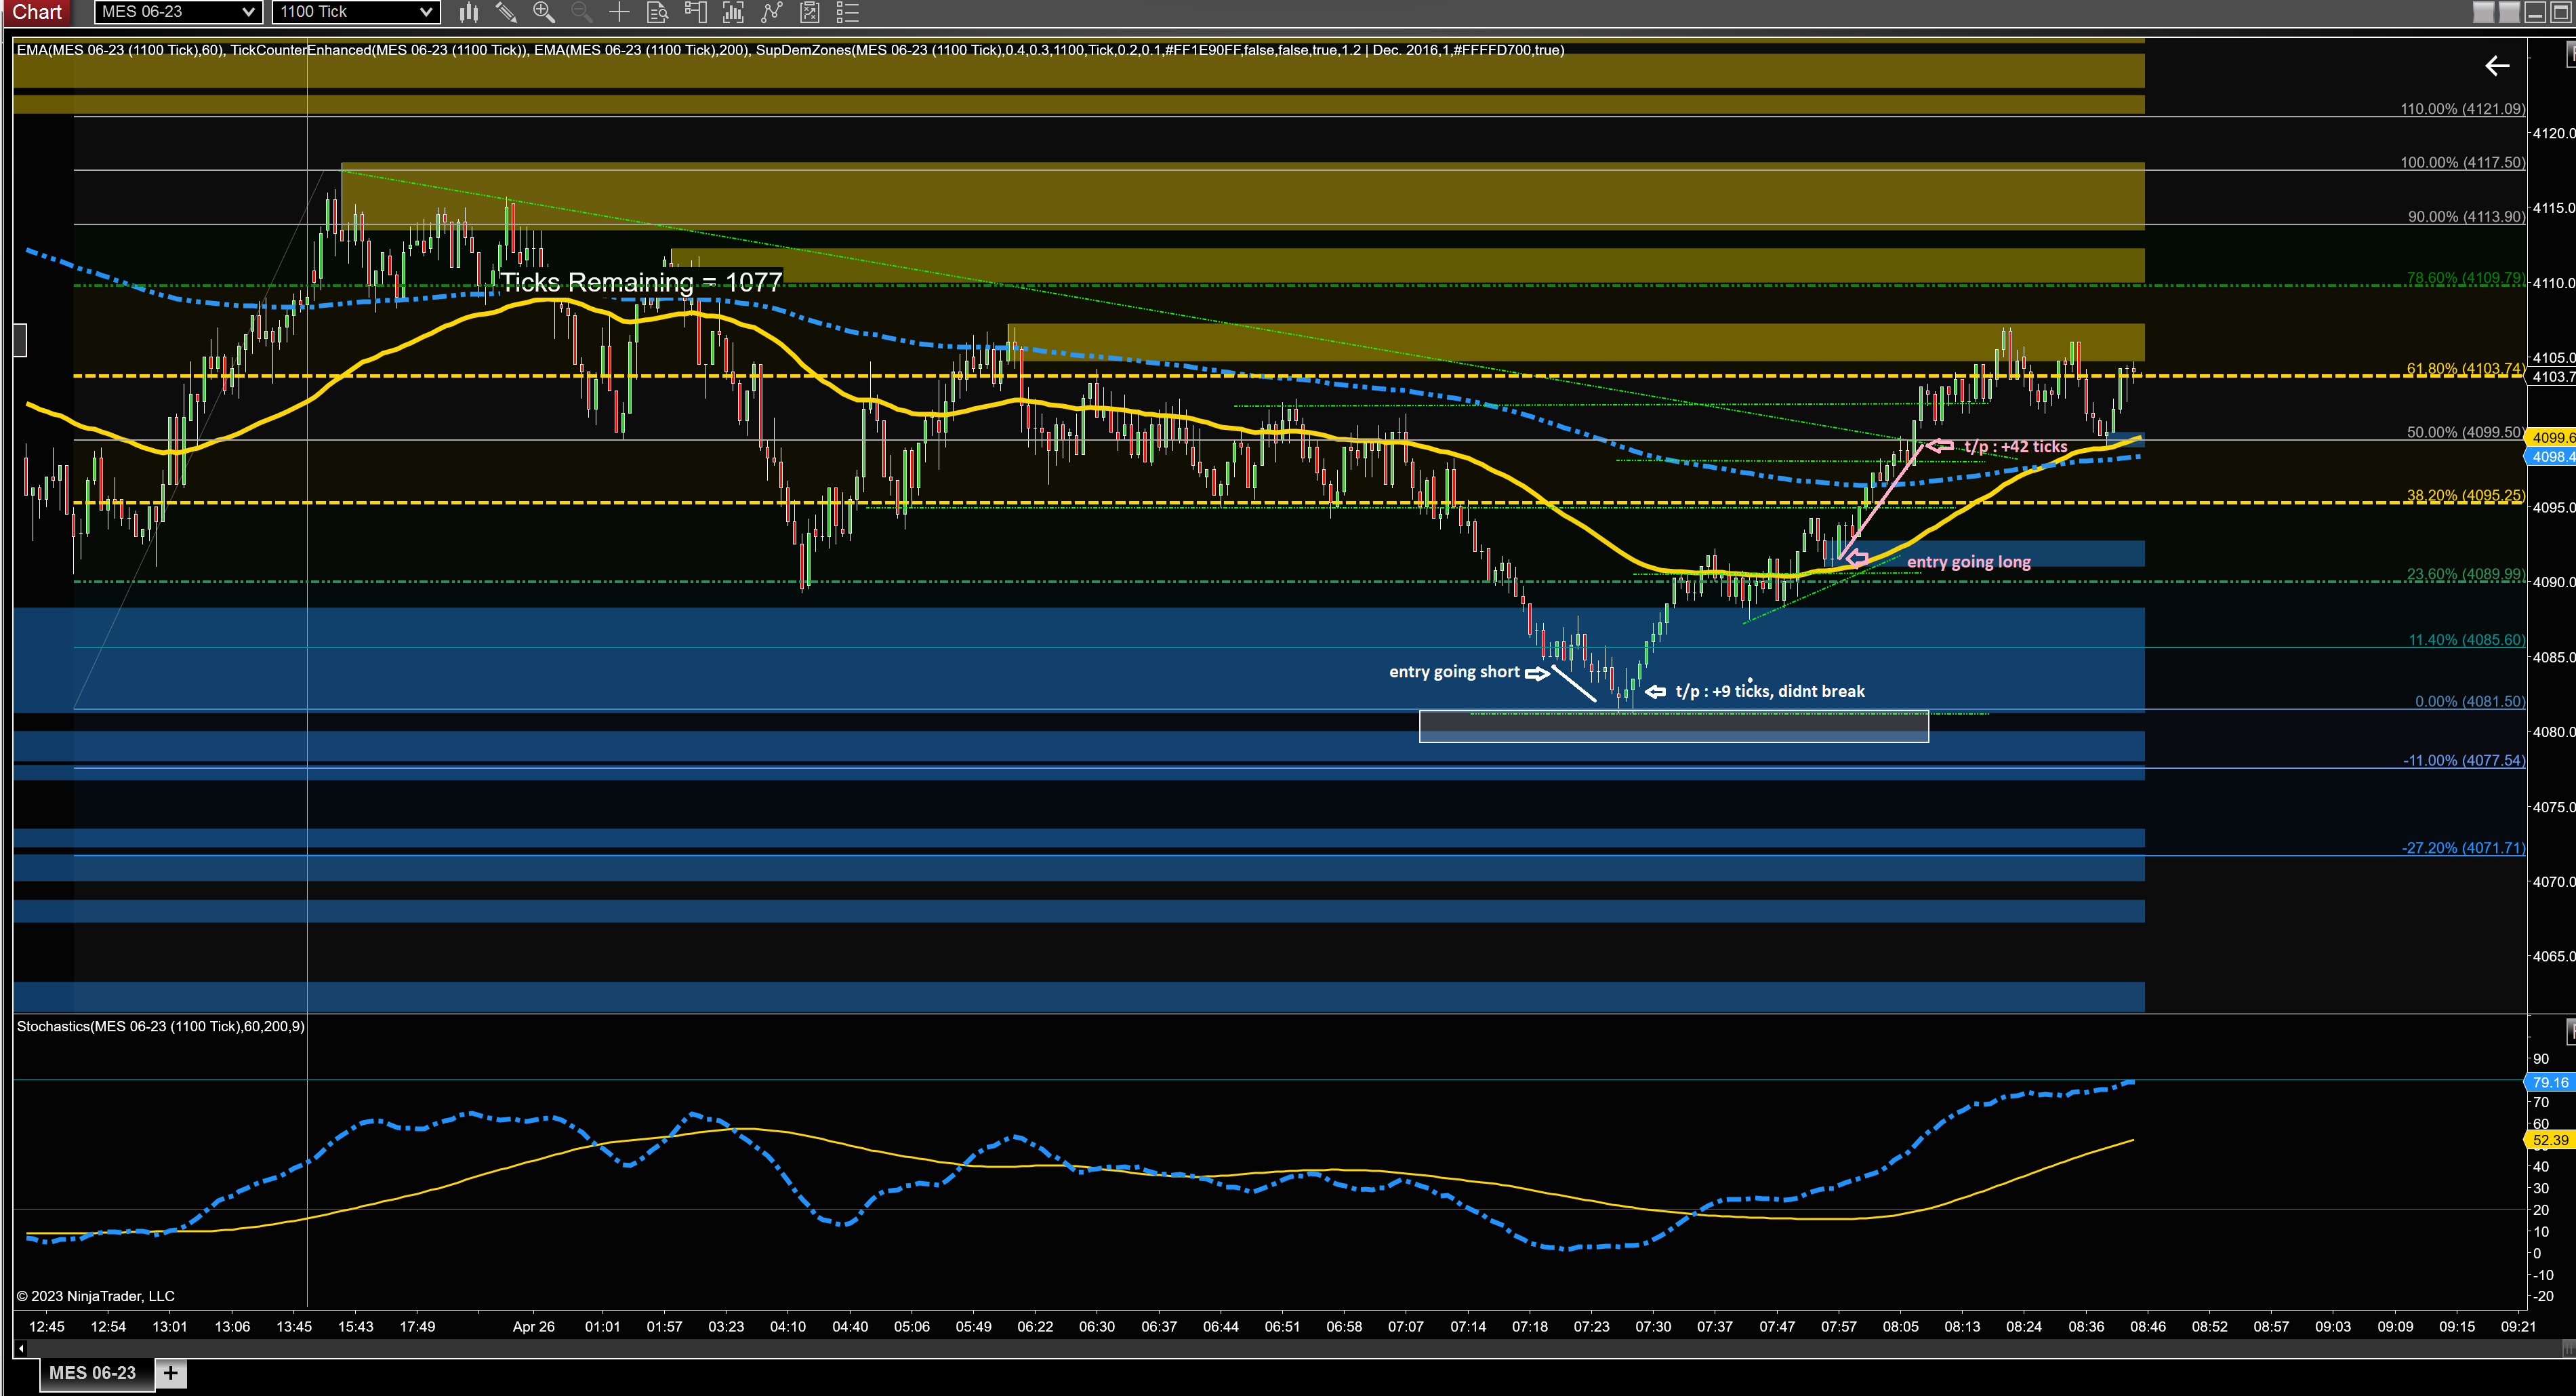
Task: Click the 38.20% (4095.25) Fibonacci label
Action: point(2465,496)
